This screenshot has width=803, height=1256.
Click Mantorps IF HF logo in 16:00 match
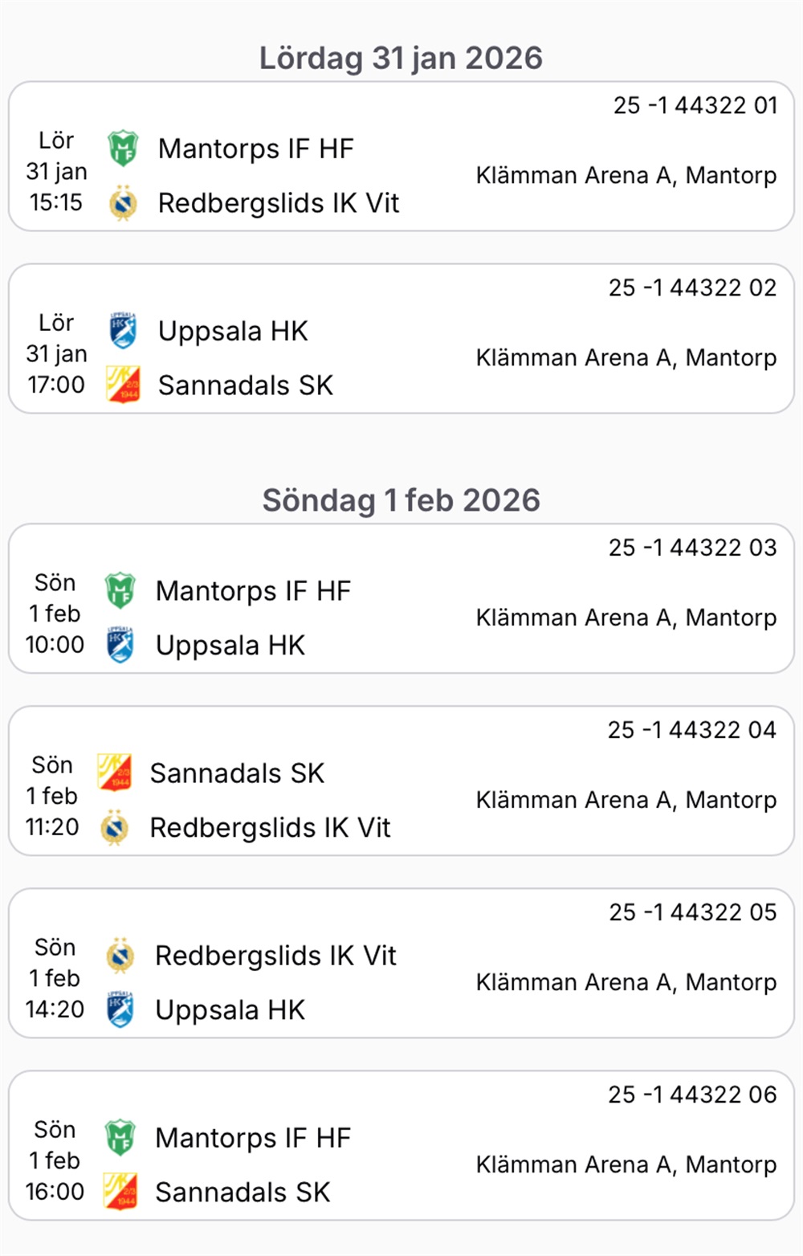tap(120, 1138)
